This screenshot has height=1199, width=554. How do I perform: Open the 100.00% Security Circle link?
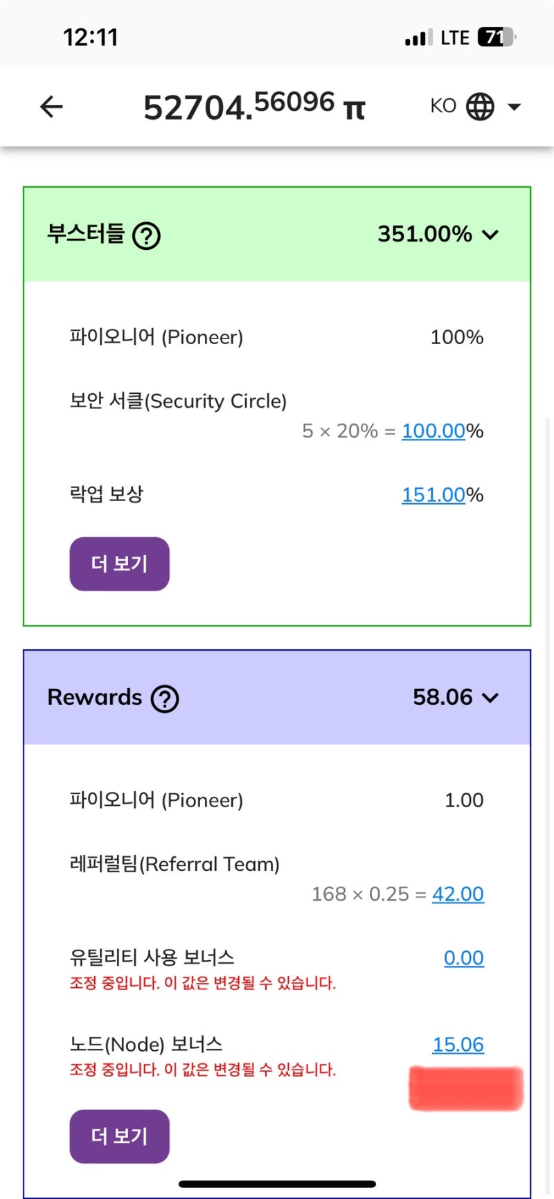(x=434, y=431)
